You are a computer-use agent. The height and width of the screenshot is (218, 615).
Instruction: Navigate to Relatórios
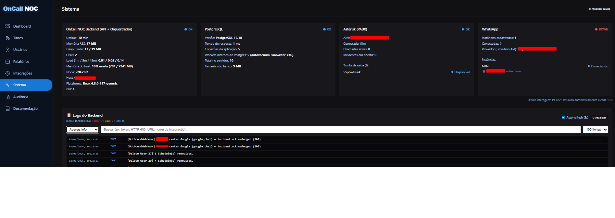(26, 62)
